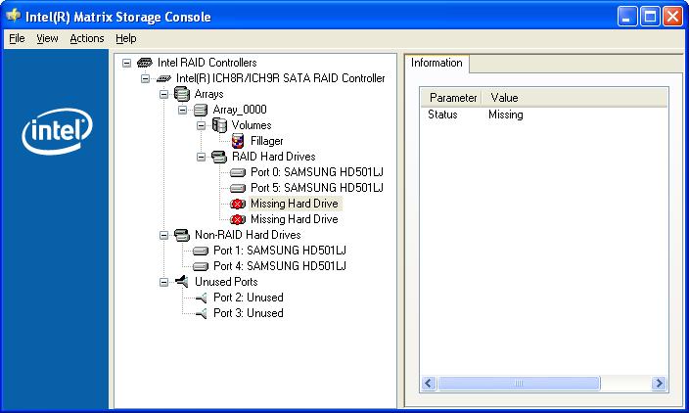689x413 pixels.
Task: Collapse the Intel RAID Controllers node
Action: coord(126,63)
